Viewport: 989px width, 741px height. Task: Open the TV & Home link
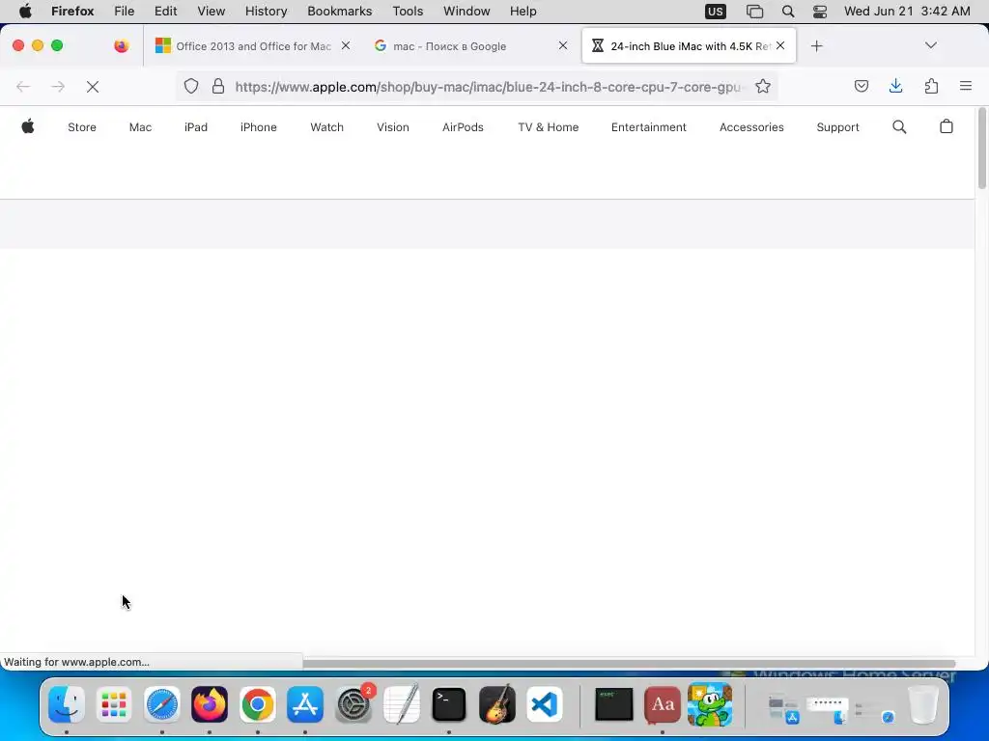pyautogui.click(x=549, y=127)
